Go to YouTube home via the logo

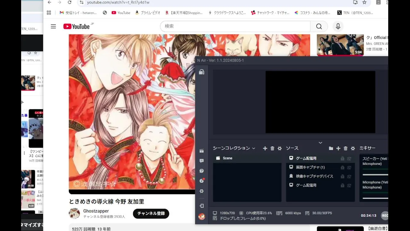77,26
